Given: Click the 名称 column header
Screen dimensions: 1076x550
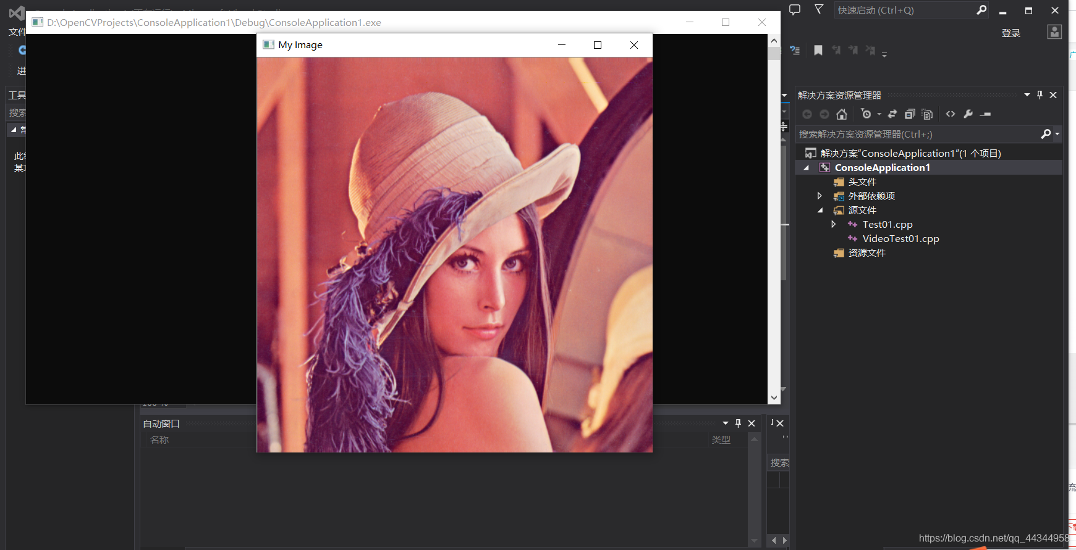Looking at the screenshot, I should [159, 440].
